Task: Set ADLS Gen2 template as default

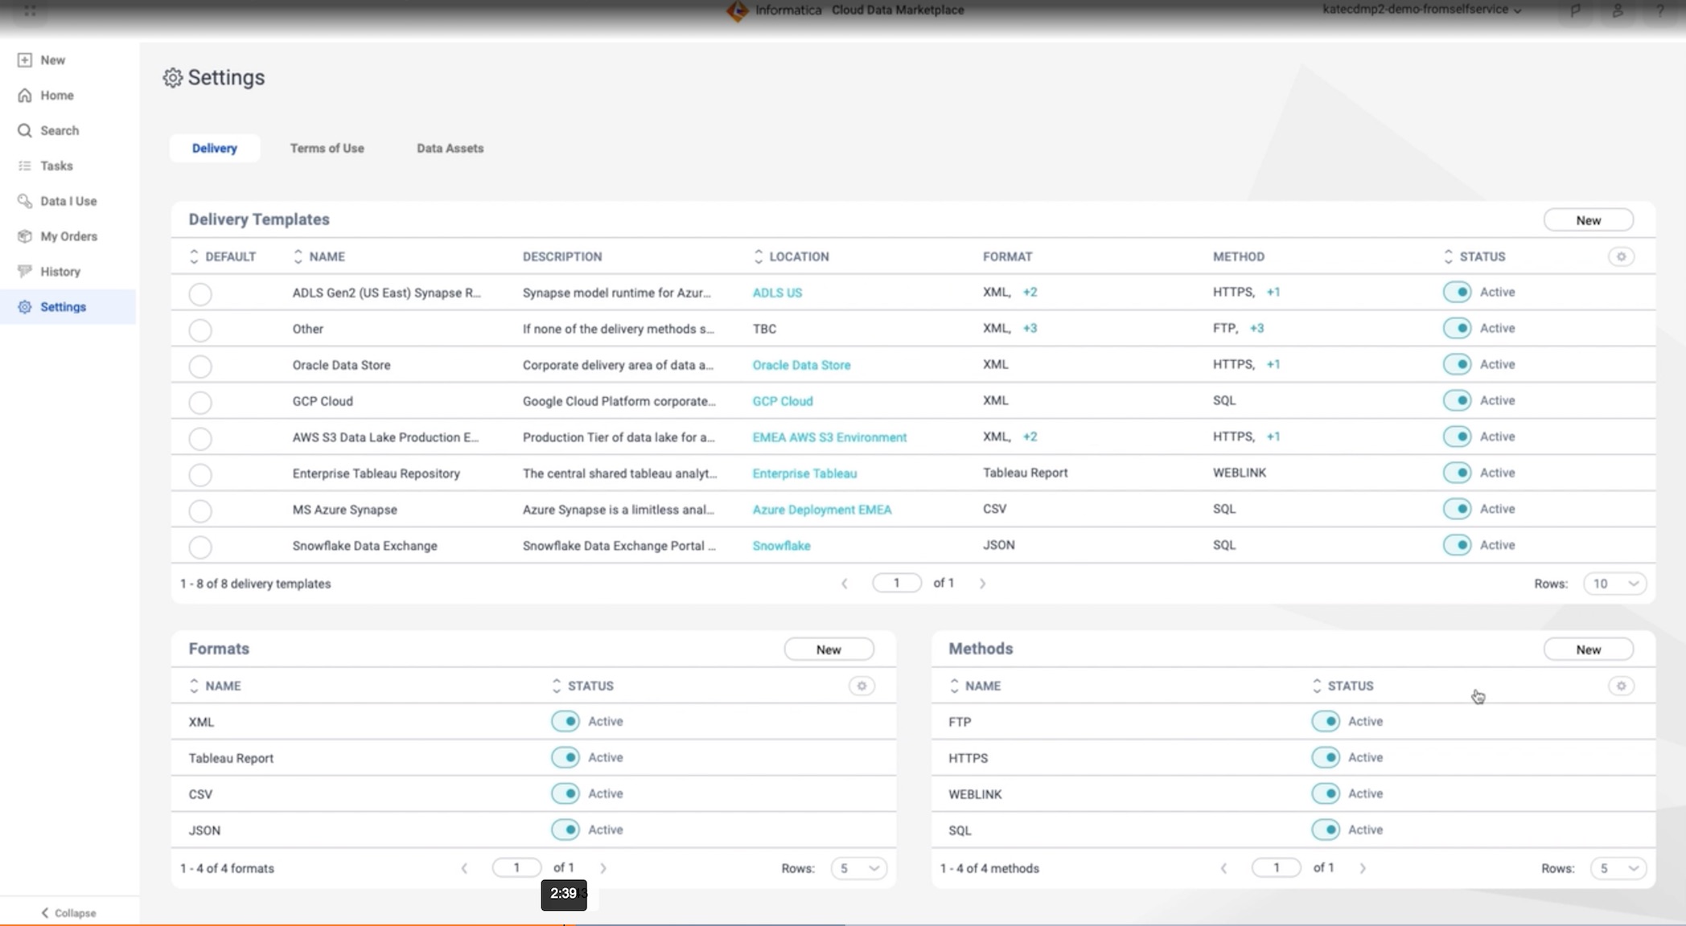Action: (200, 294)
